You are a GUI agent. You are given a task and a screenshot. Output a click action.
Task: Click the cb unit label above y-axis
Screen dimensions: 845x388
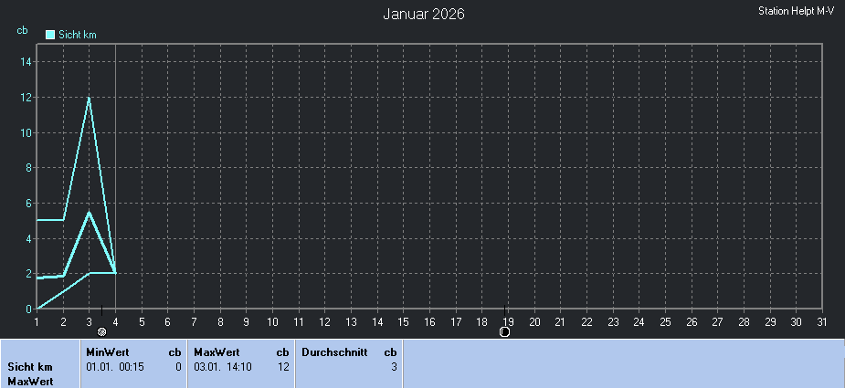[x=22, y=30]
